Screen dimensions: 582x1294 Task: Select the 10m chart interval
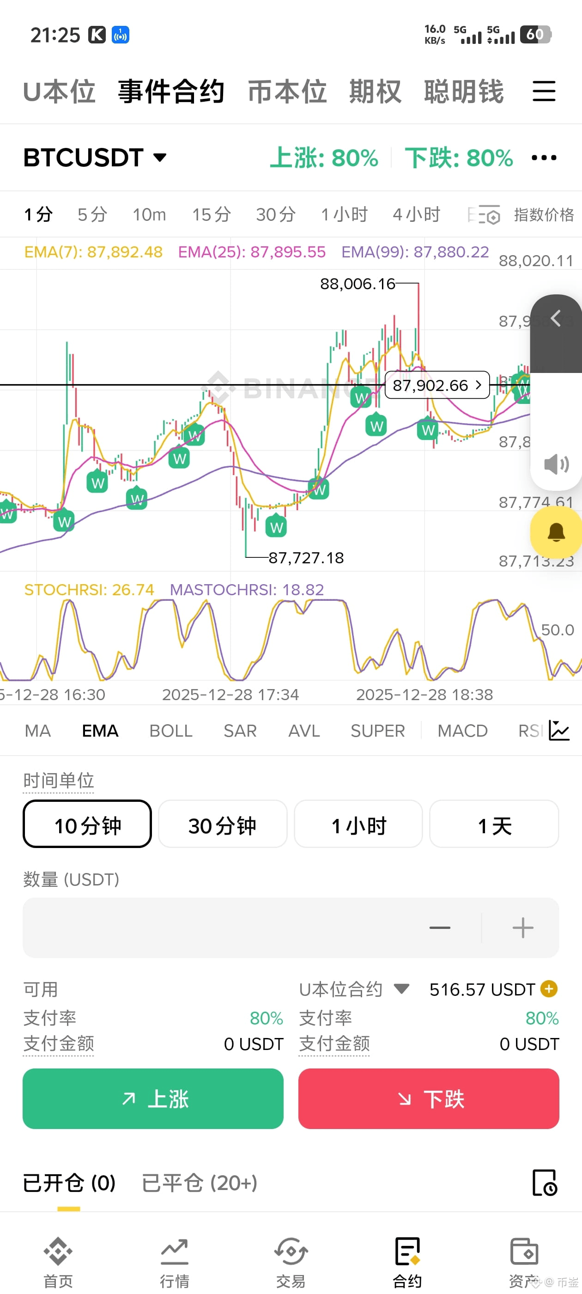click(149, 214)
